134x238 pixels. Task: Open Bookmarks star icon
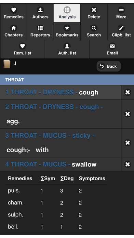tap(67, 28)
